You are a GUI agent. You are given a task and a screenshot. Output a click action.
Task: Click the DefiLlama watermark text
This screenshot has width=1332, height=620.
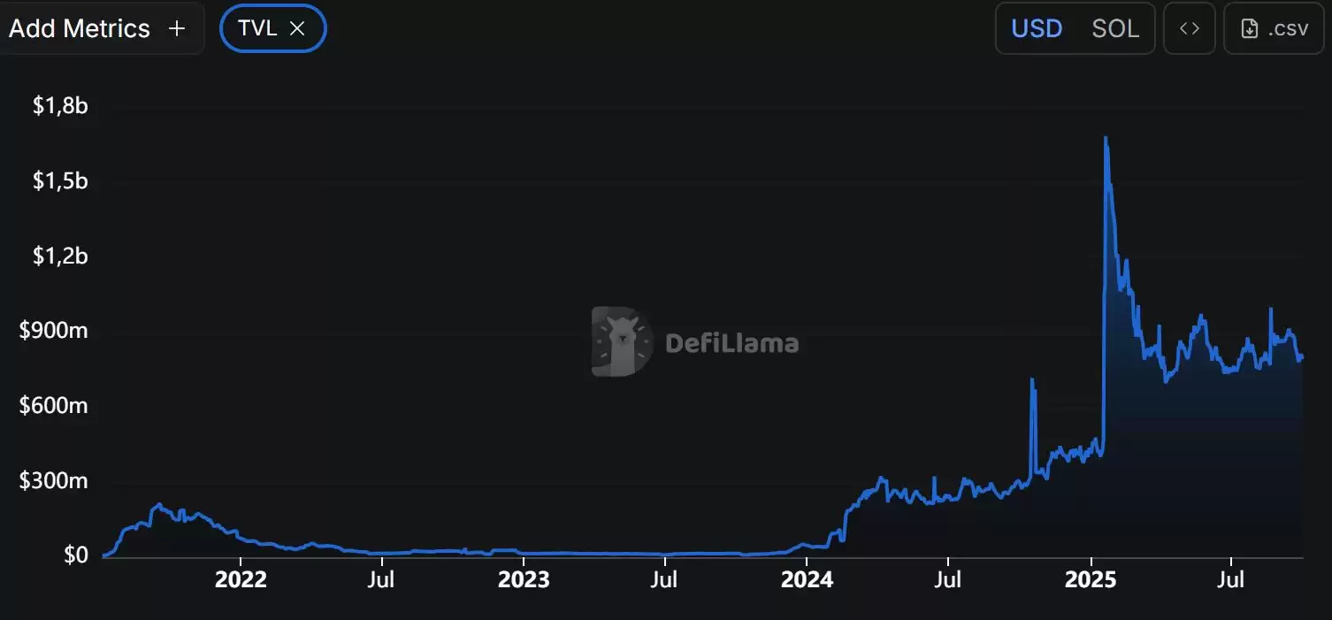[x=731, y=343]
